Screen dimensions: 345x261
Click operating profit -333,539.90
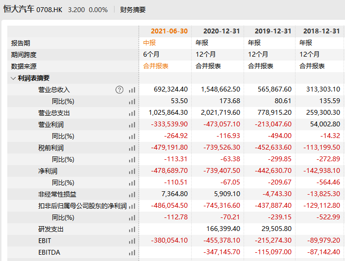pos(169,124)
